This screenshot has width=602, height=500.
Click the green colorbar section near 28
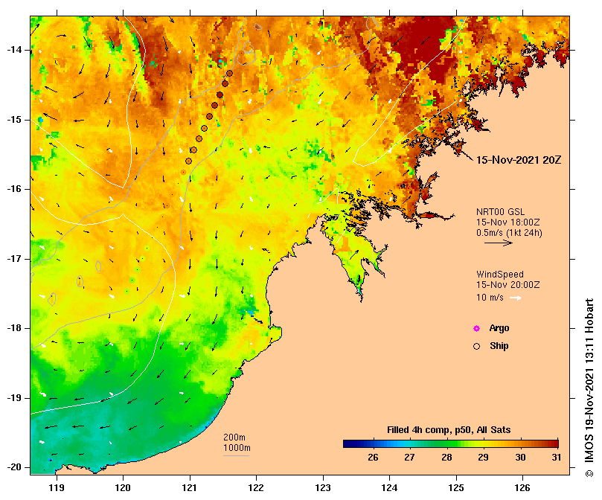pos(446,444)
